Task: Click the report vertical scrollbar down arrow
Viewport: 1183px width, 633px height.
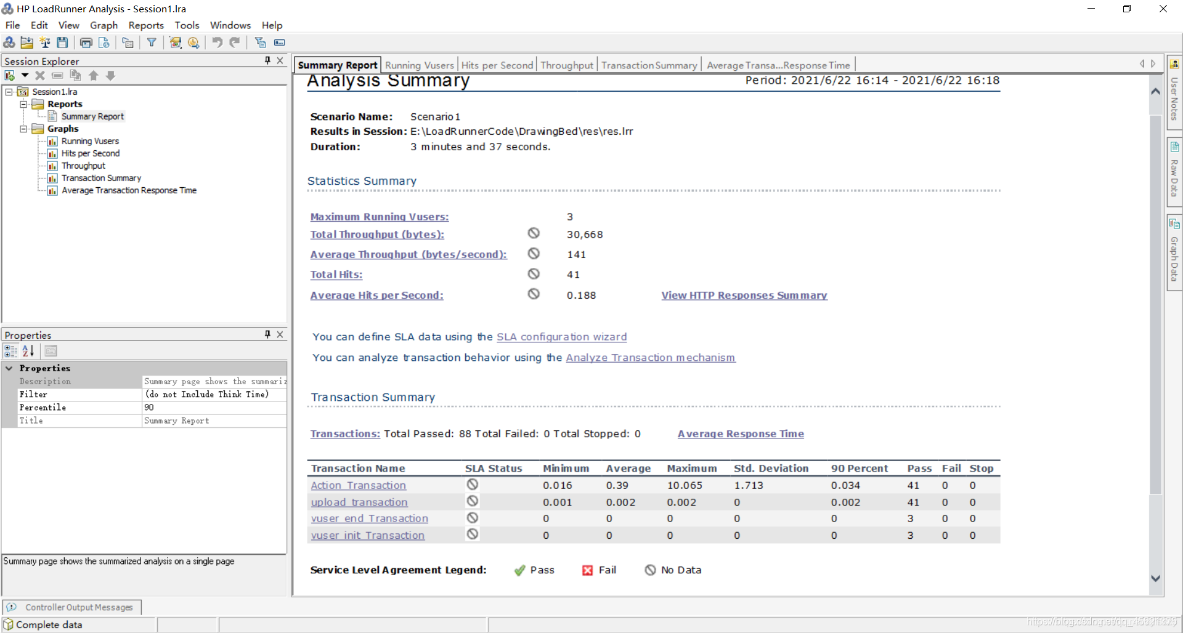Action: pos(1156,578)
